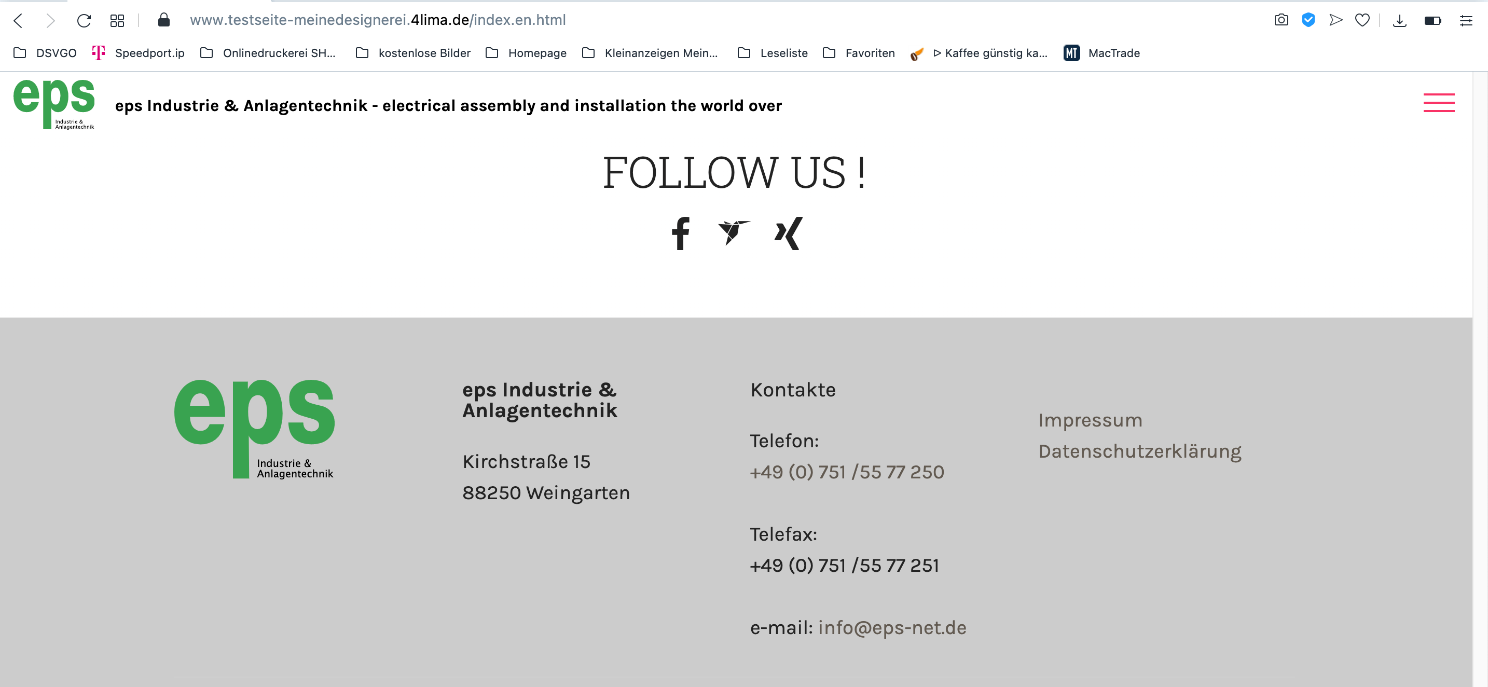Expand the Favoriten bookmark folder
1488x687 pixels.
(x=859, y=53)
